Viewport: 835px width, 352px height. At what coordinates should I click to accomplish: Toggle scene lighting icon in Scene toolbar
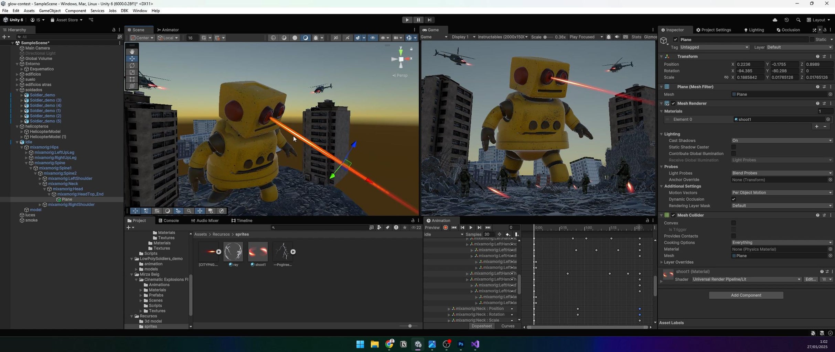point(347,38)
